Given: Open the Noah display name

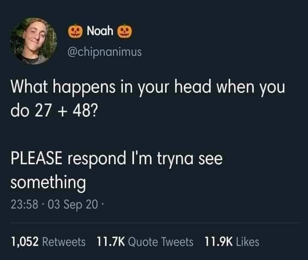Looking at the screenshot, I should 100,31.
